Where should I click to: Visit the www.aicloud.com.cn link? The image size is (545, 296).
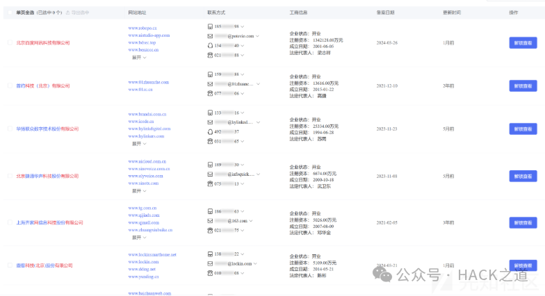click(x=147, y=161)
